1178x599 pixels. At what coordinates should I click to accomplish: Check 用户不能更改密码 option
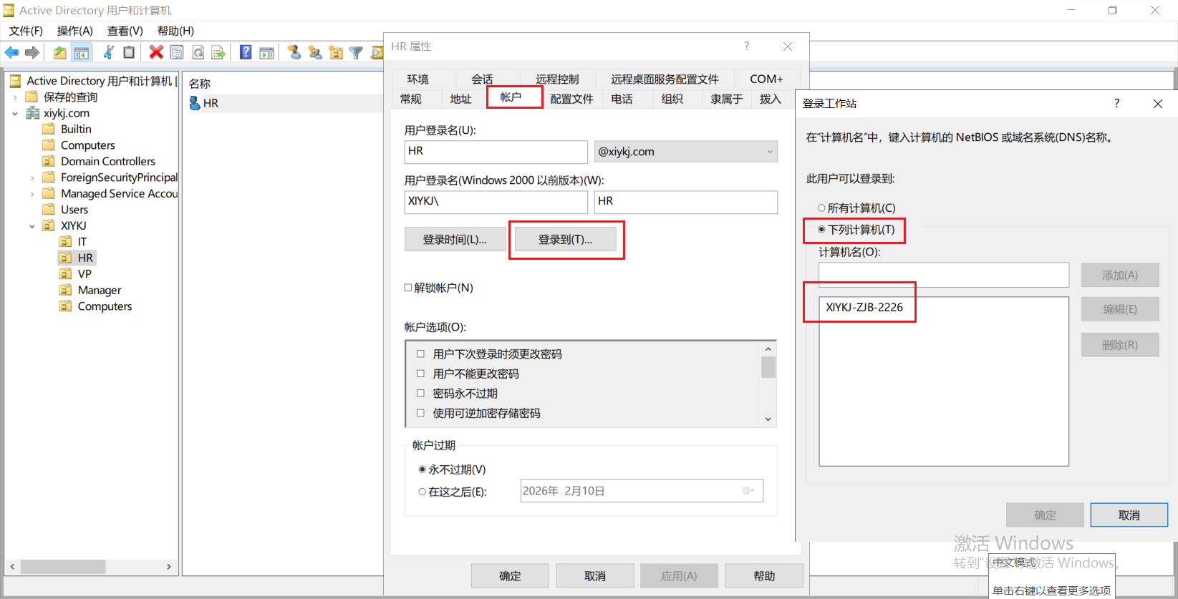(x=420, y=374)
